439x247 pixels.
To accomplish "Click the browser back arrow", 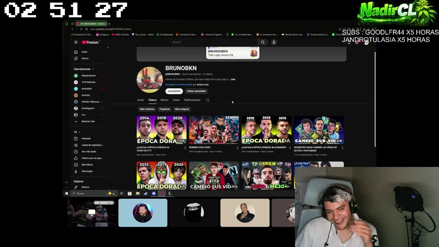I will [72, 29].
